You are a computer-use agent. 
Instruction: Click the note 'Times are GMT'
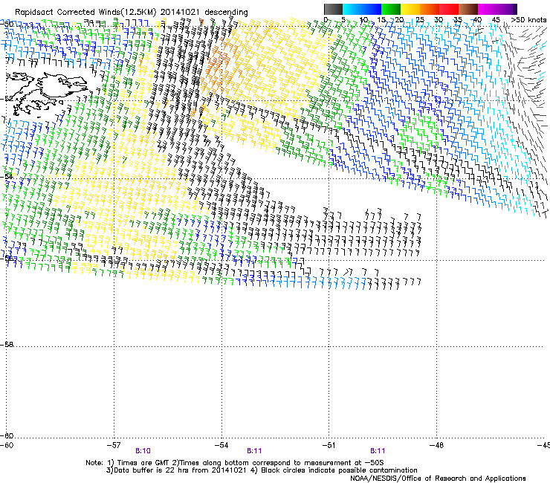143,463
